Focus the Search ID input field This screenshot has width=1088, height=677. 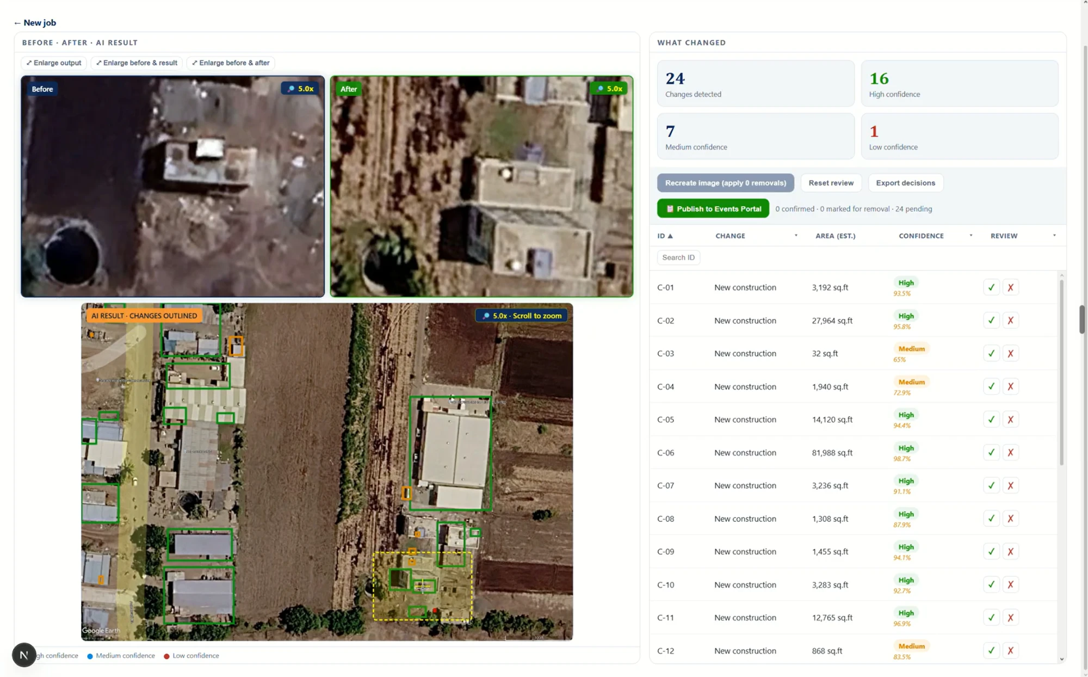pos(678,257)
